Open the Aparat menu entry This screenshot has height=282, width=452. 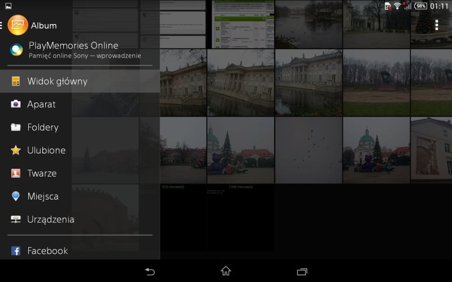point(80,104)
